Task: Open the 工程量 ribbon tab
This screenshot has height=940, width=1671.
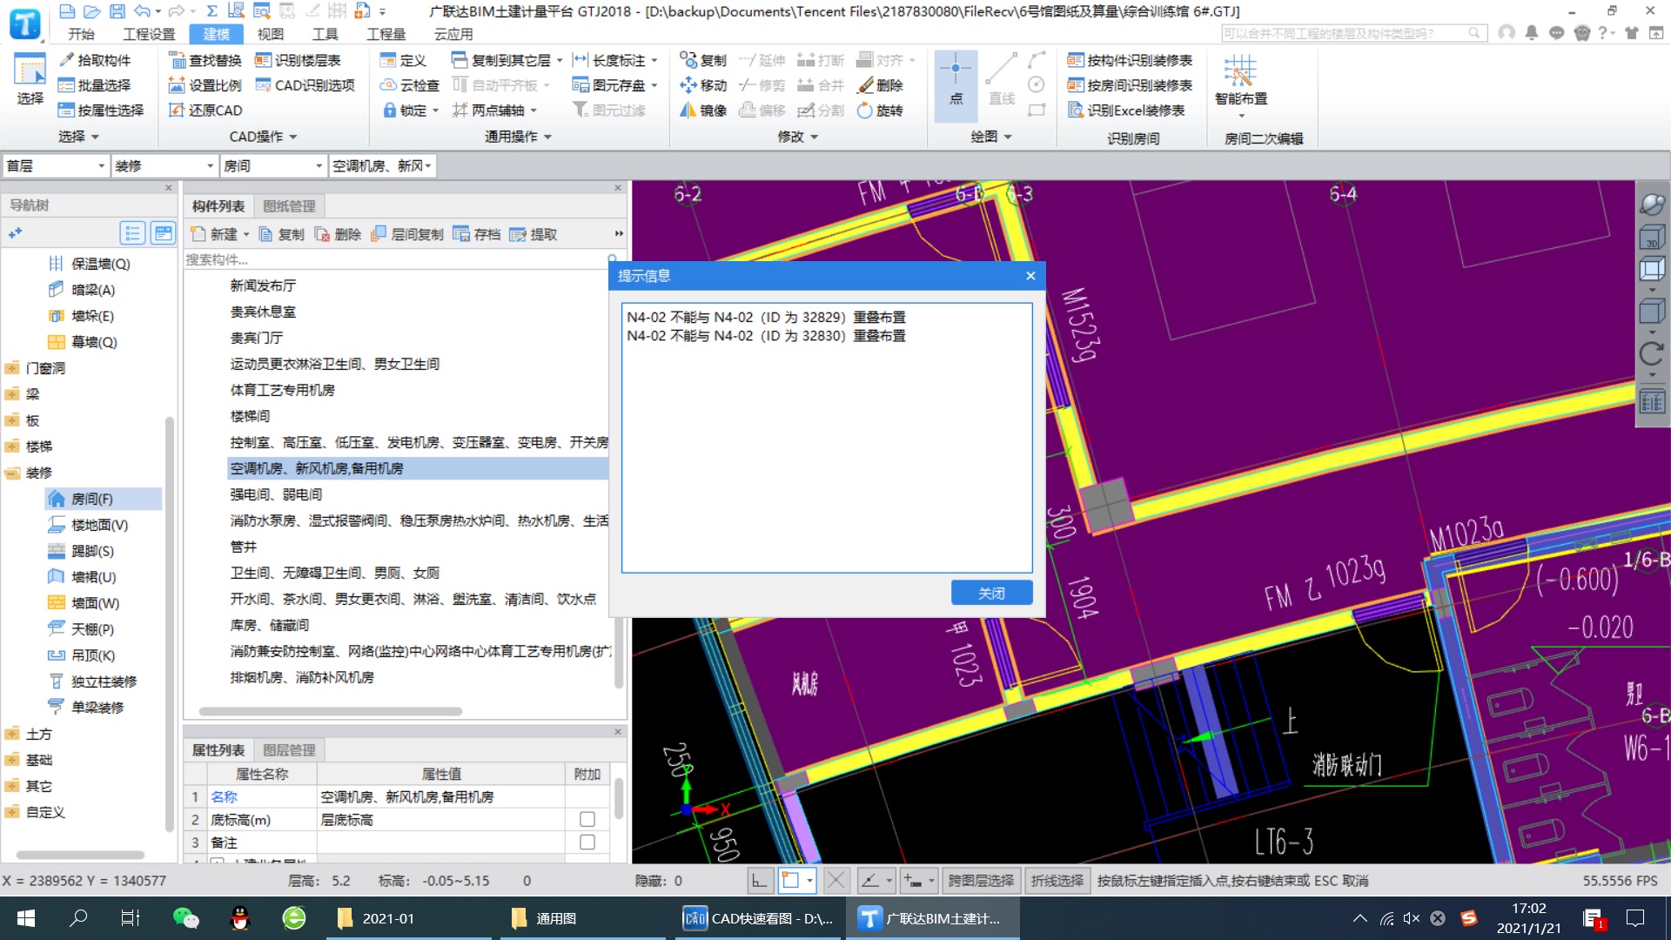Action: pos(386,34)
